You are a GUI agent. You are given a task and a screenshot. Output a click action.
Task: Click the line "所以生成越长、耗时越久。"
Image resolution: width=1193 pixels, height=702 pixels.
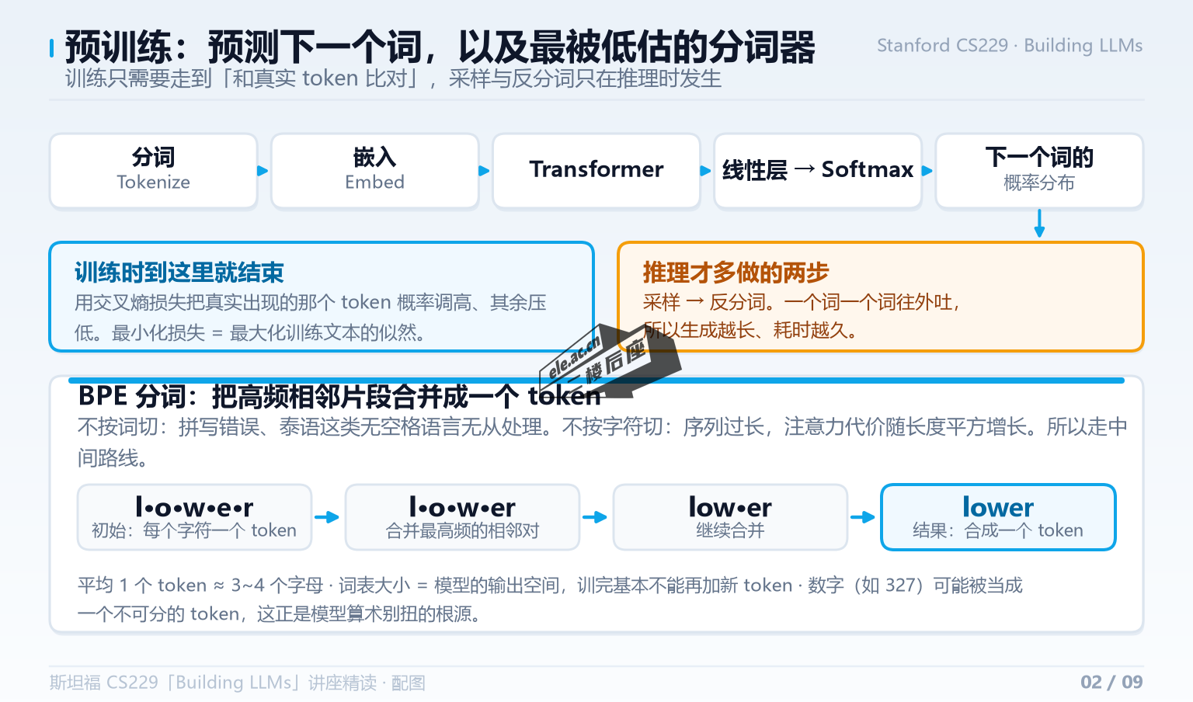click(751, 330)
